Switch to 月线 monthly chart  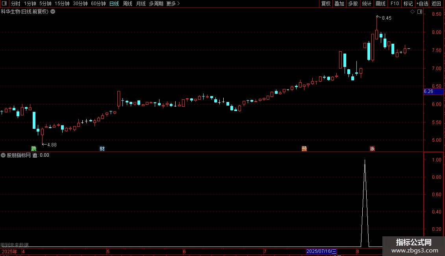pyautogui.click(x=141, y=4)
